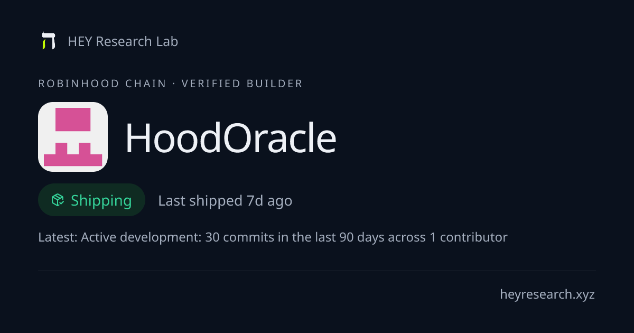This screenshot has height=333, width=634.
Task: Click the VERIFIED BUILDER label
Action: (x=242, y=84)
